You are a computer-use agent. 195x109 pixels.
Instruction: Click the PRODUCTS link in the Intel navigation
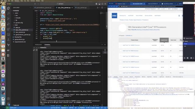coord(122,16)
